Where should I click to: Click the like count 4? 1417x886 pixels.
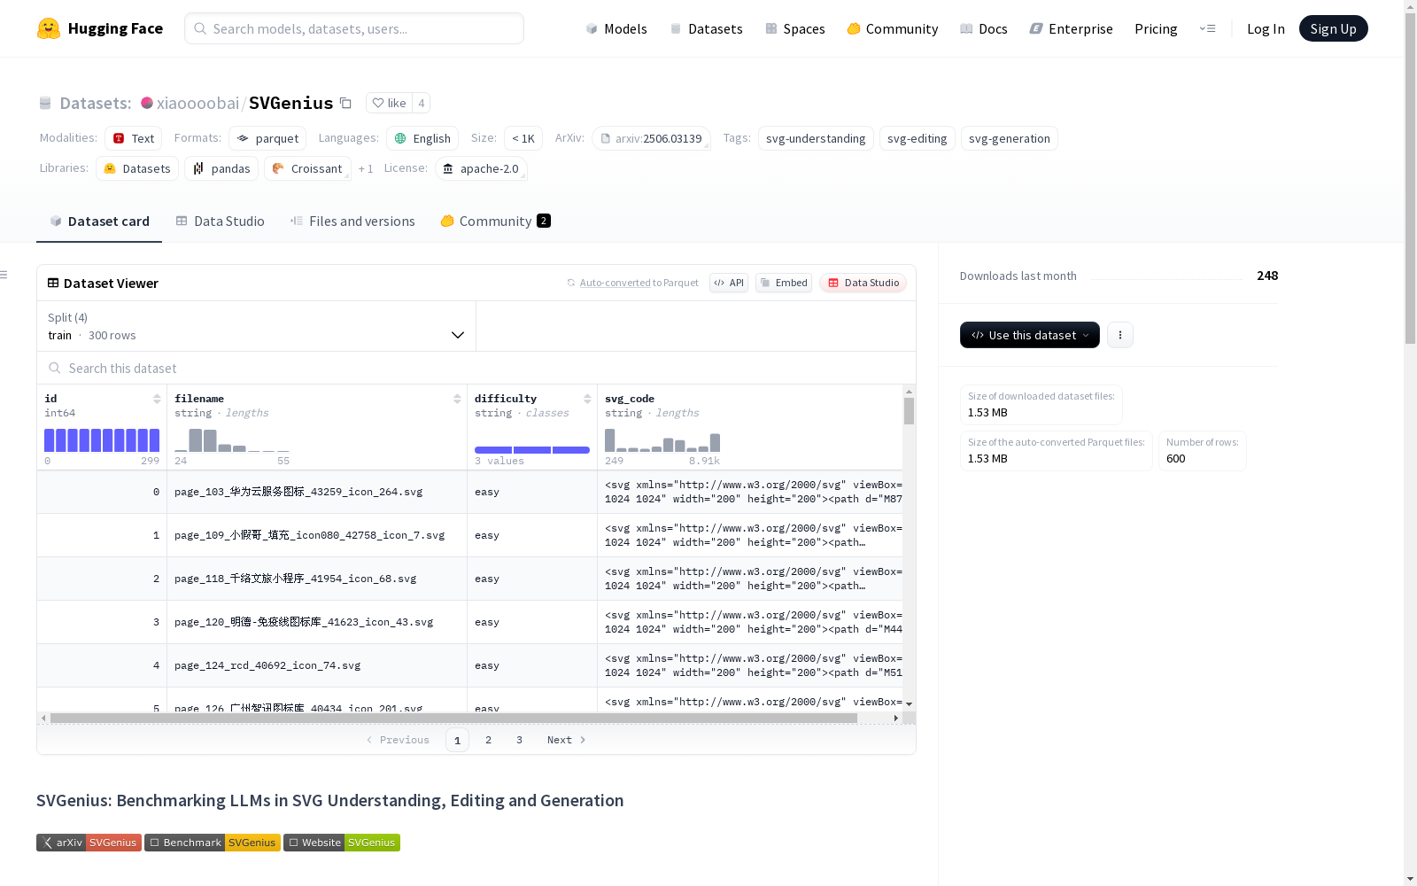pos(422,104)
